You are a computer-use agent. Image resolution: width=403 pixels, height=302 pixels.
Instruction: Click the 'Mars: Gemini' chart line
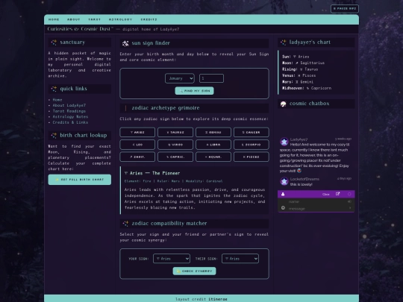[298, 82]
